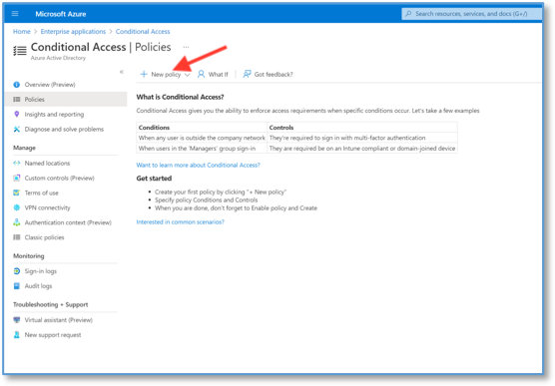Open Sign-in logs
The image size is (555, 386).
(x=40, y=271)
